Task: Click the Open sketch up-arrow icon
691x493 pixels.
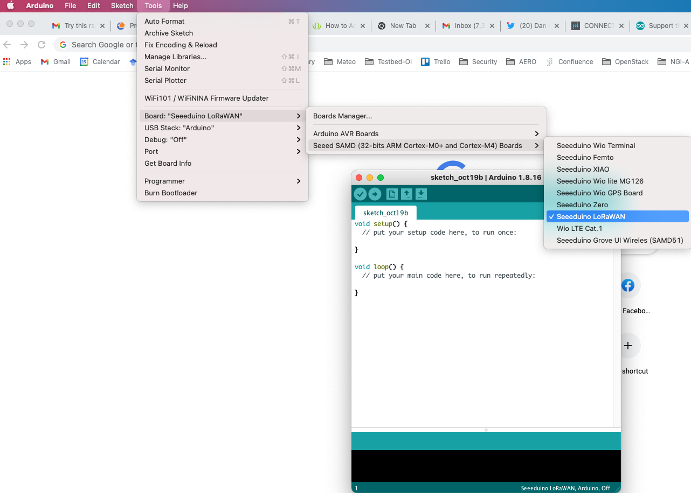Action: [407, 194]
